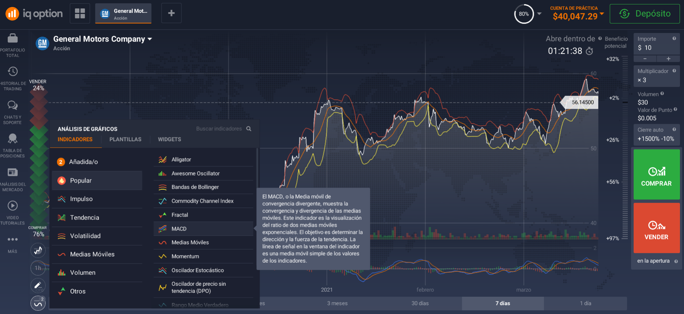
Task: Click the red VENDER button
Action: tap(656, 228)
